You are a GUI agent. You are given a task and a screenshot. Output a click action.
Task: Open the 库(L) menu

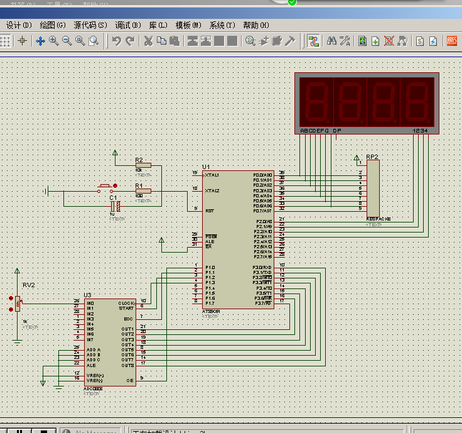tap(158, 25)
